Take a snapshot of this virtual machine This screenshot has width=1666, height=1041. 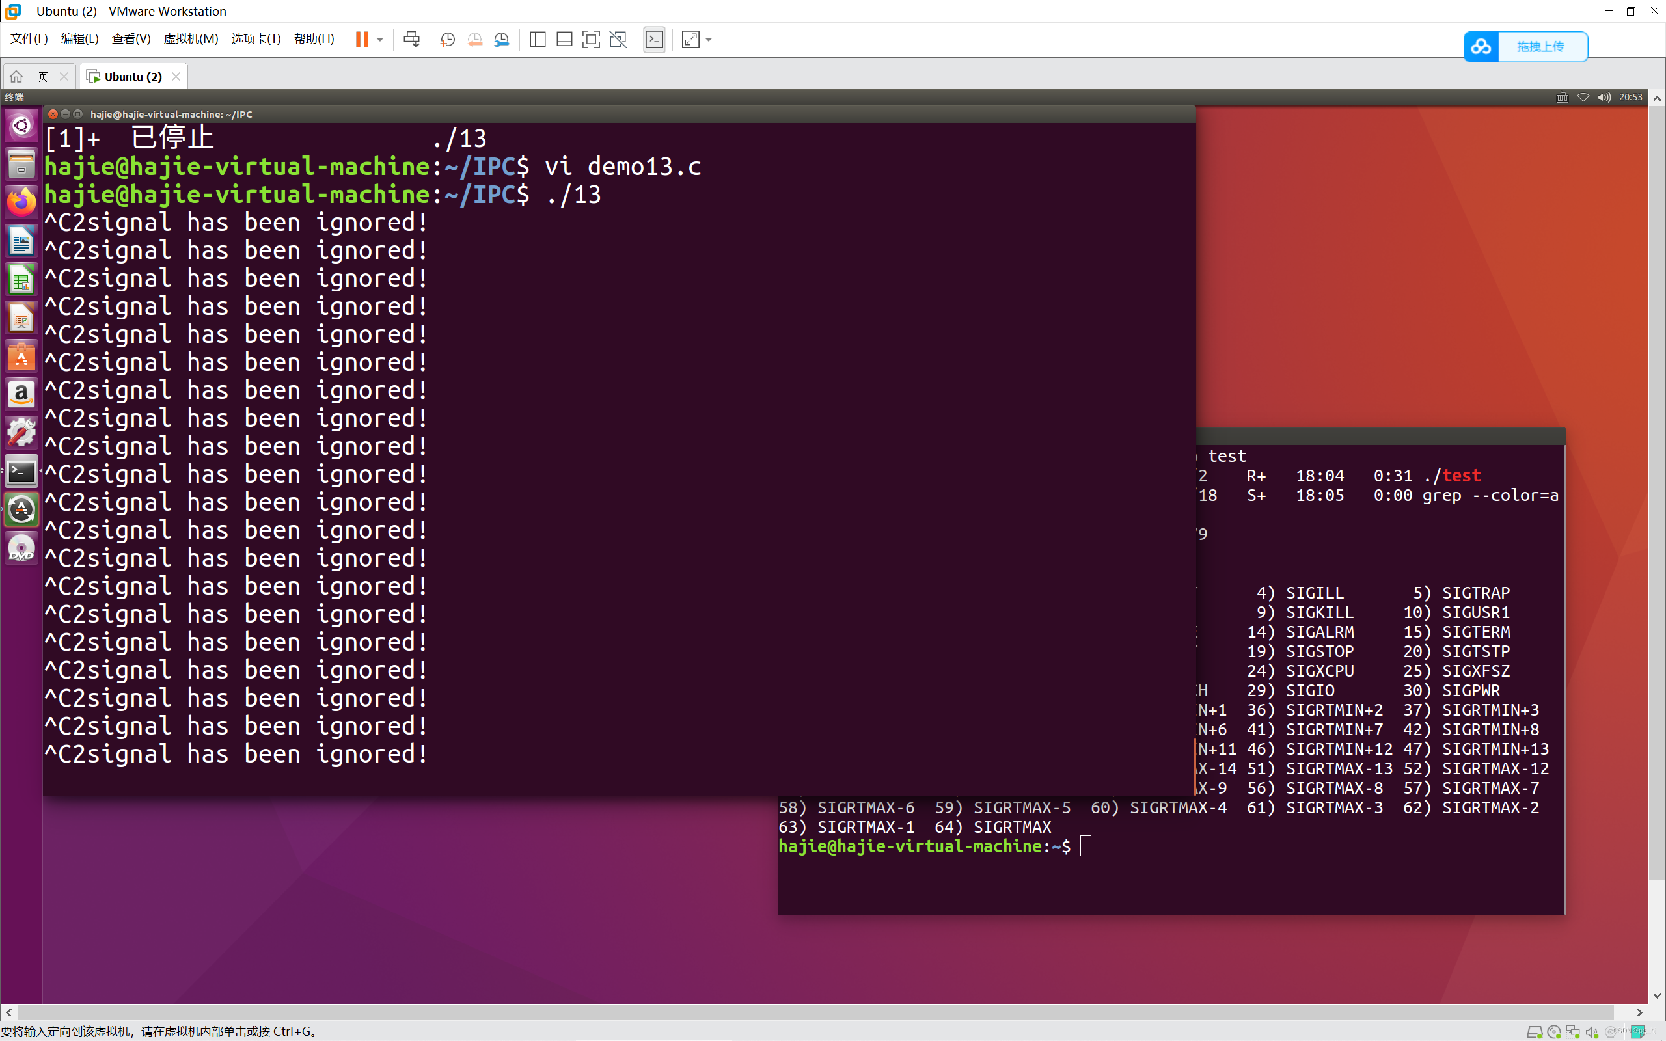click(x=448, y=39)
